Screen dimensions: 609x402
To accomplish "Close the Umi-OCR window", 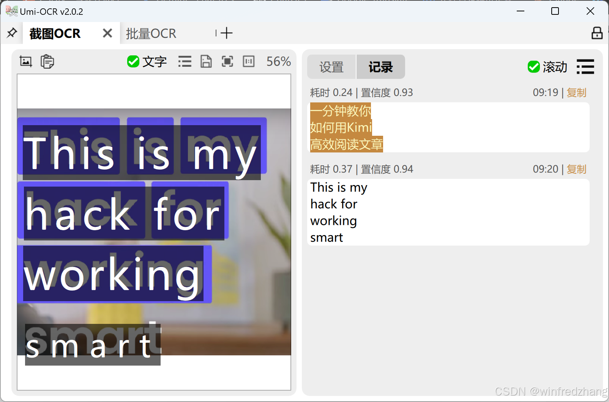I will click(x=590, y=11).
